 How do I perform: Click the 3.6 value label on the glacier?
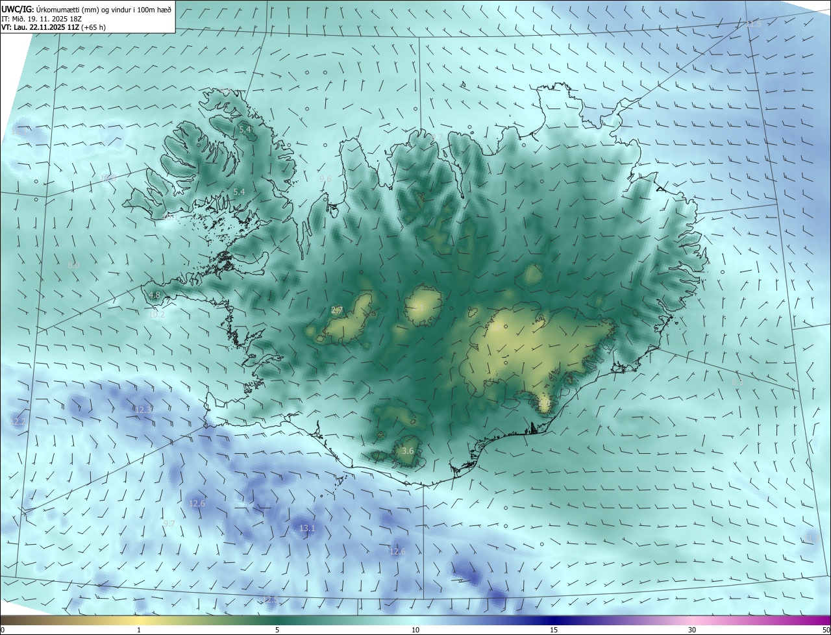pos(408,451)
